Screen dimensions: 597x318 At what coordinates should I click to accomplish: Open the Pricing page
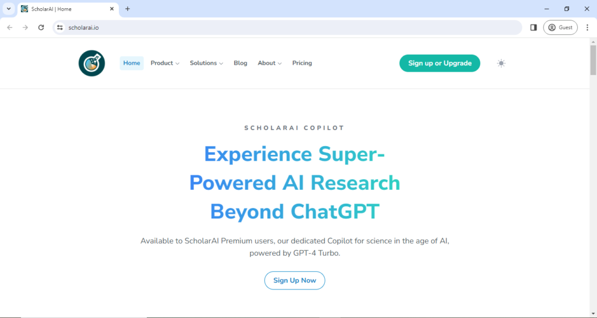point(302,63)
